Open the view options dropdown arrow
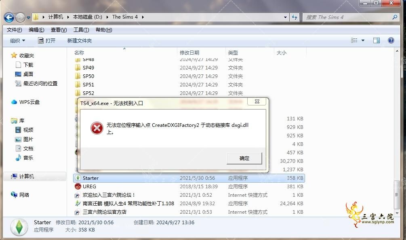Screen dimensions: 406x240 coord(363,40)
